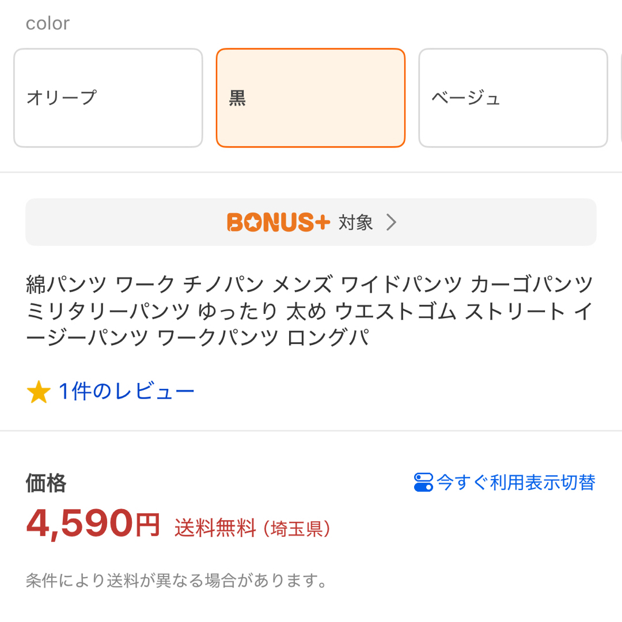
Task: Open the 1件のレビュー link
Action: point(127,392)
